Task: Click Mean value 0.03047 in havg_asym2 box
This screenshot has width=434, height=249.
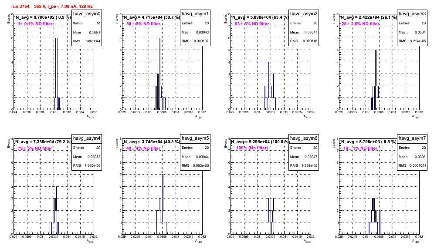Action: (x=311, y=32)
